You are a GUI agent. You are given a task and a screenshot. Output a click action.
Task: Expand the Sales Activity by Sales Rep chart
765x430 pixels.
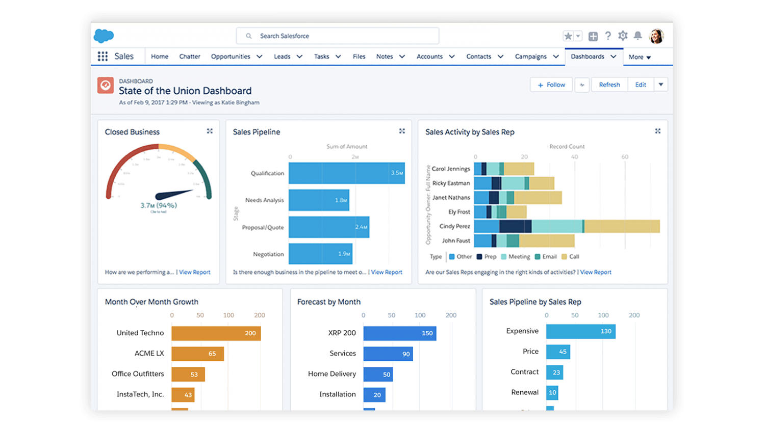658,131
